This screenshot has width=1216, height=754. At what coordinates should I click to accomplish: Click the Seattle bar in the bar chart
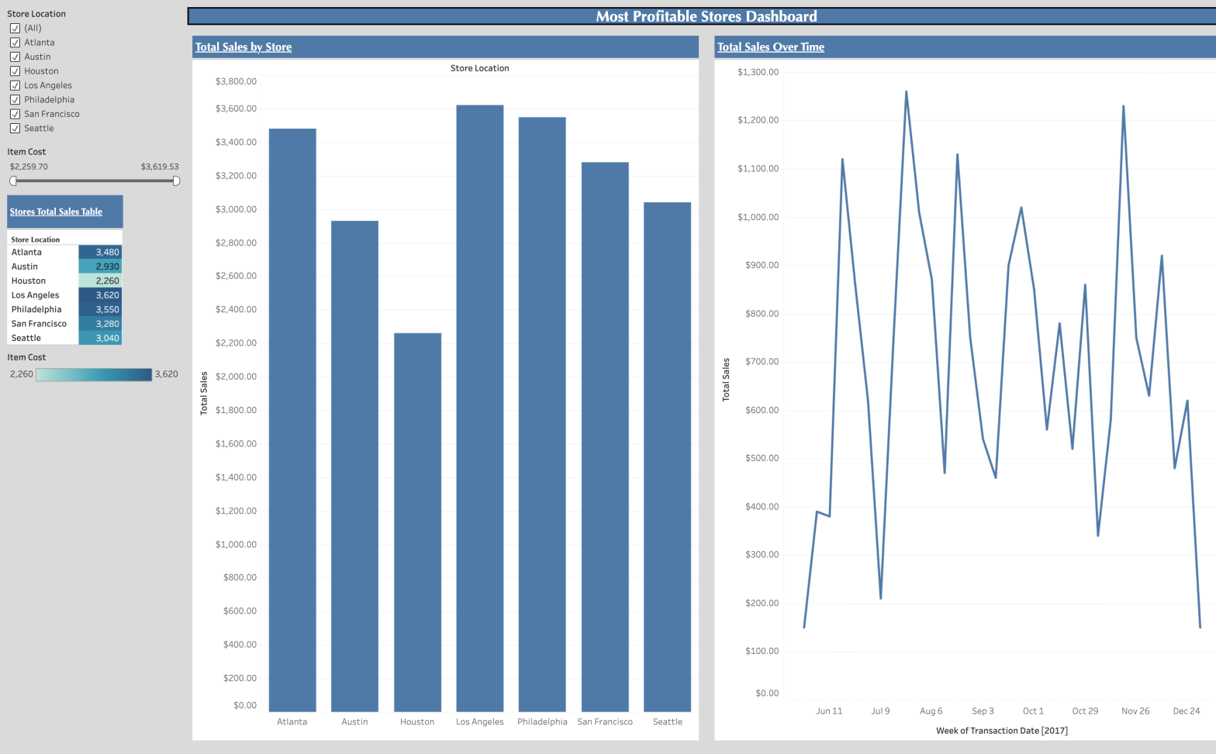point(667,456)
